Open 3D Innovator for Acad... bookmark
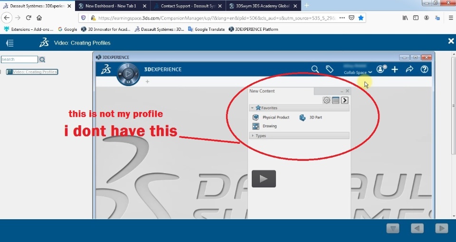This screenshot has width=456, height=242. [105, 29]
